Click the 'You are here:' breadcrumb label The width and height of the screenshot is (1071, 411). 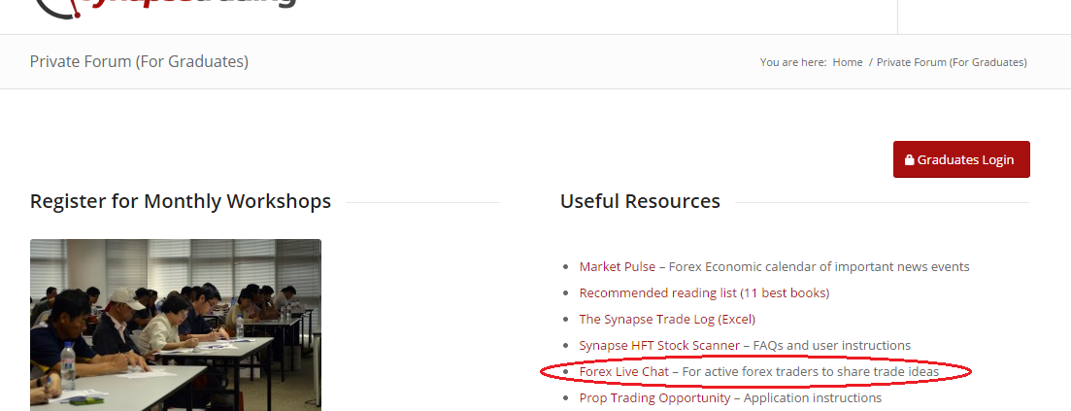tap(793, 62)
